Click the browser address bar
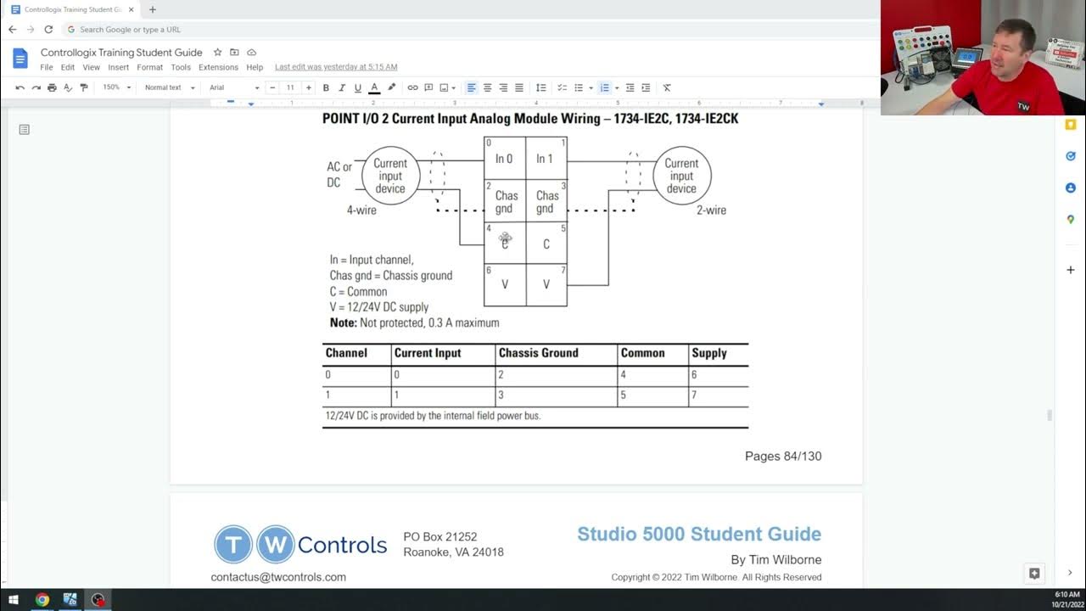Screen dimensions: 1086x611 (472, 29)
